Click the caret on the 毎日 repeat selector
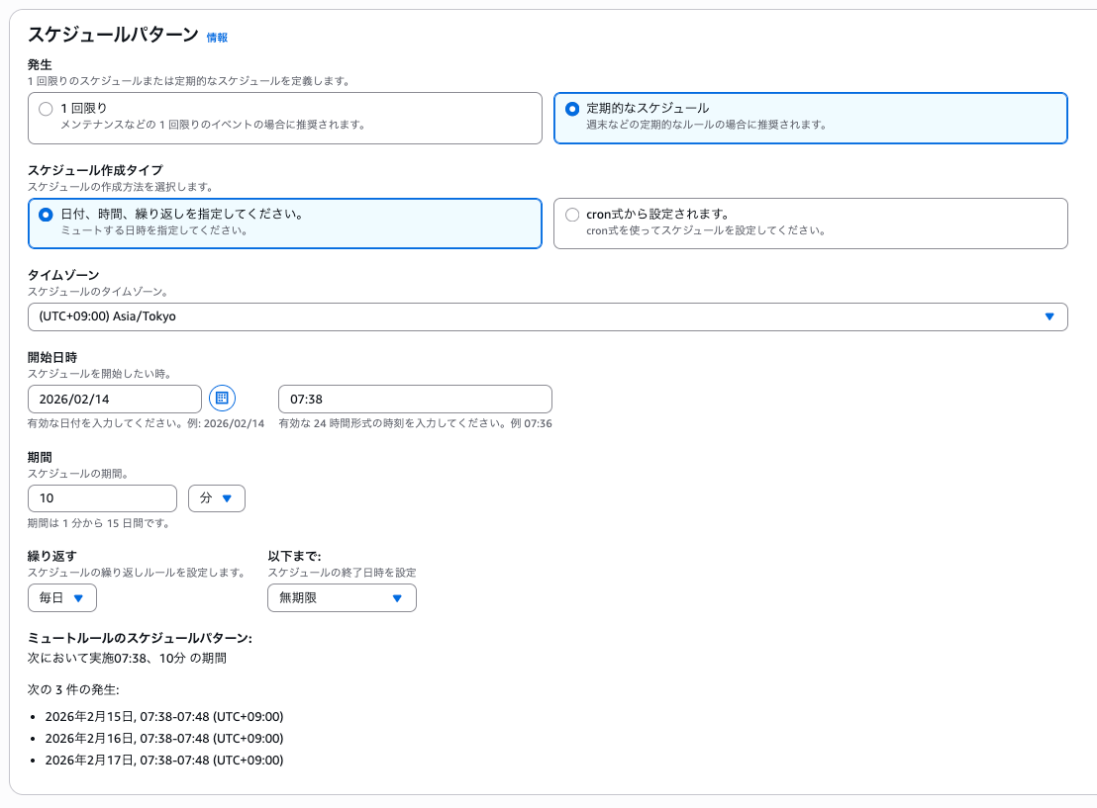Image resolution: width=1097 pixels, height=808 pixels. pos(77,597)
